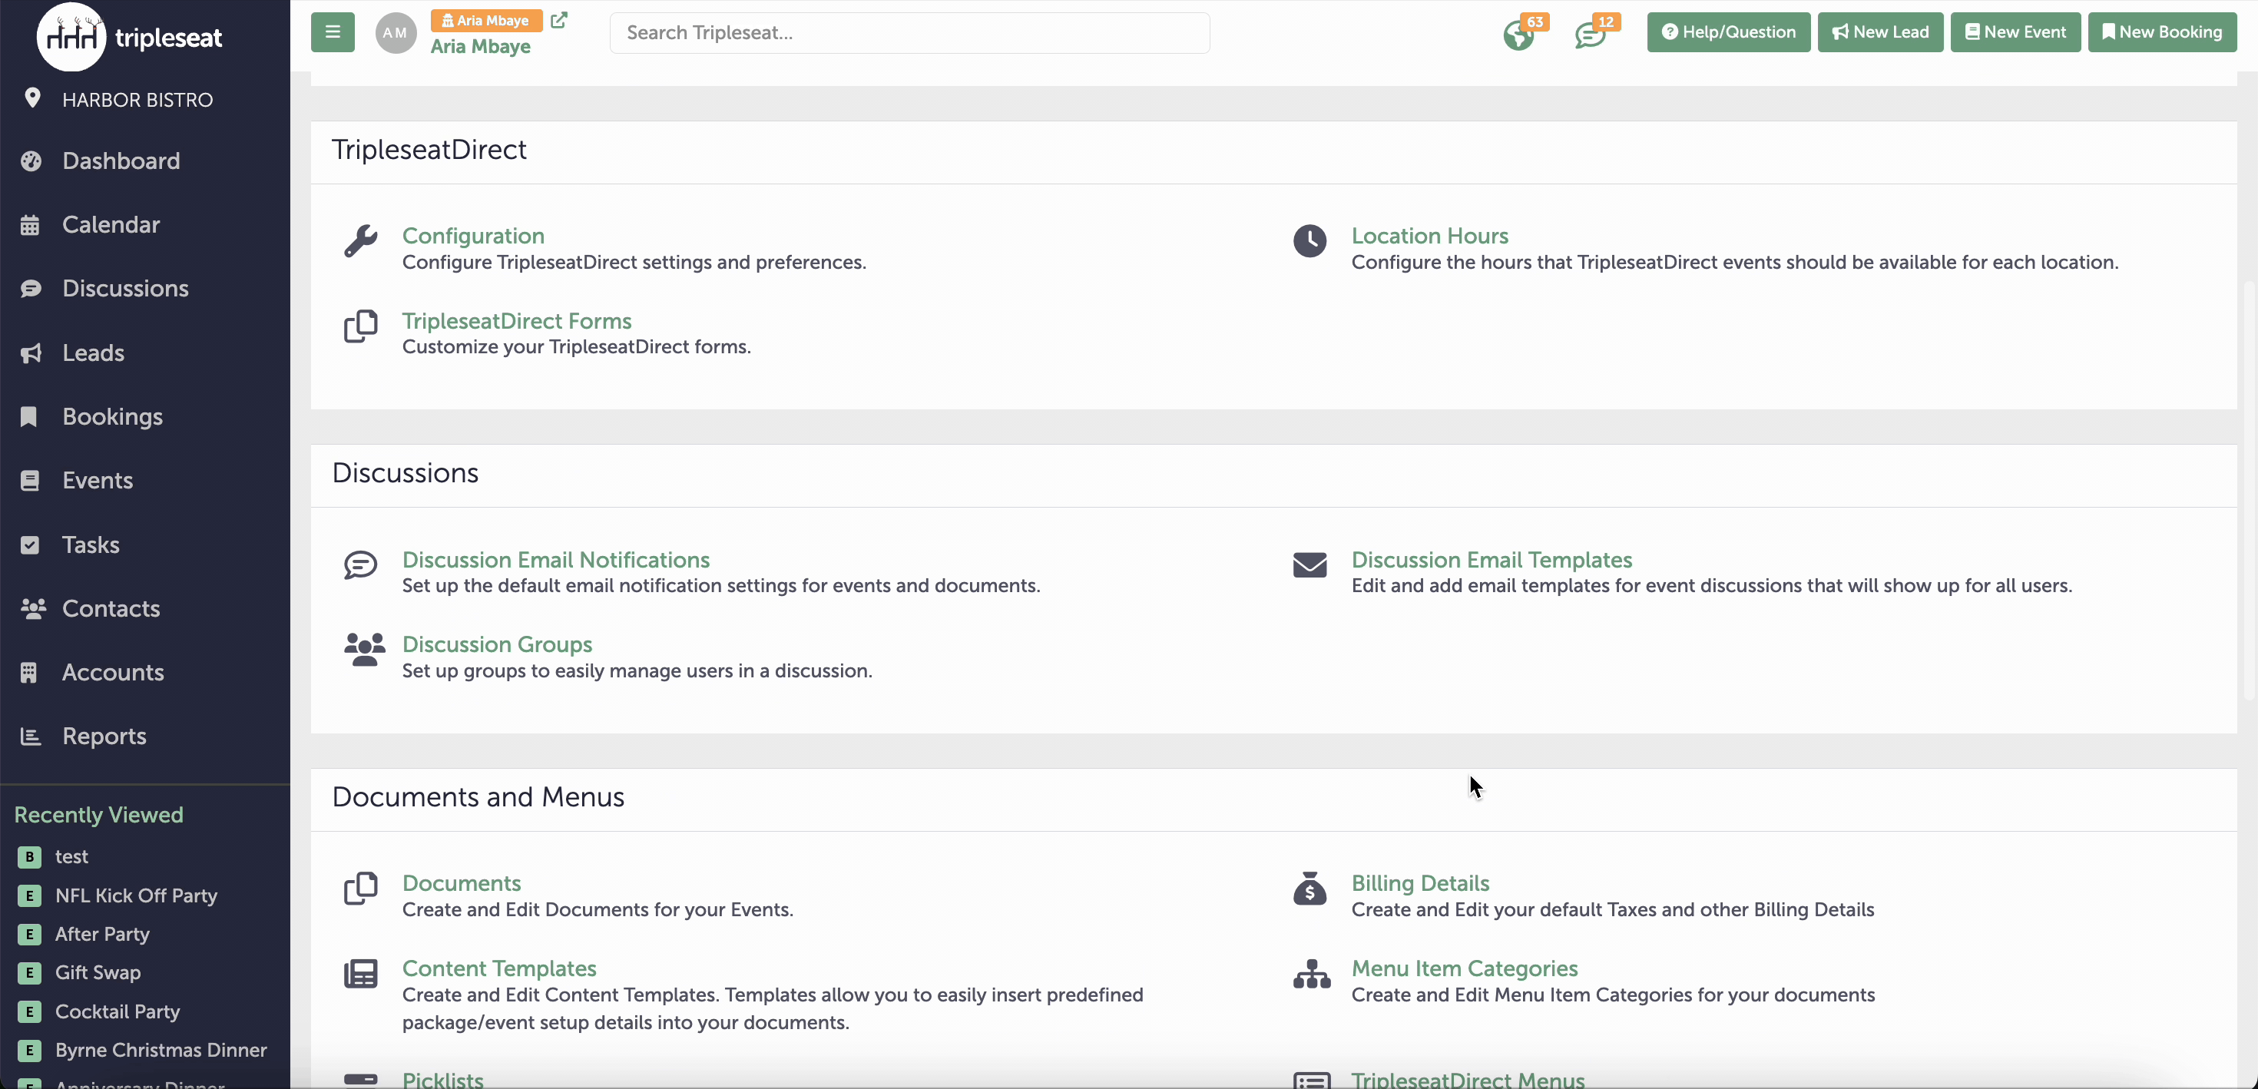Focus the Search Tripleseat input field
Image resolution: width=2258 pixels, height=1089 pixels.
909,32
